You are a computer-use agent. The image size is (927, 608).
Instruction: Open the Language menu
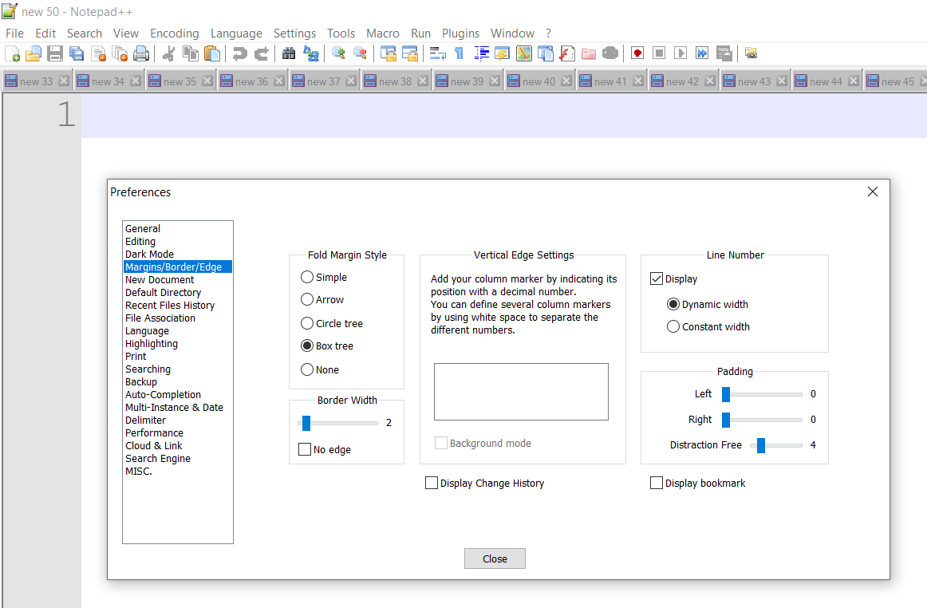[x=236, y=33]
